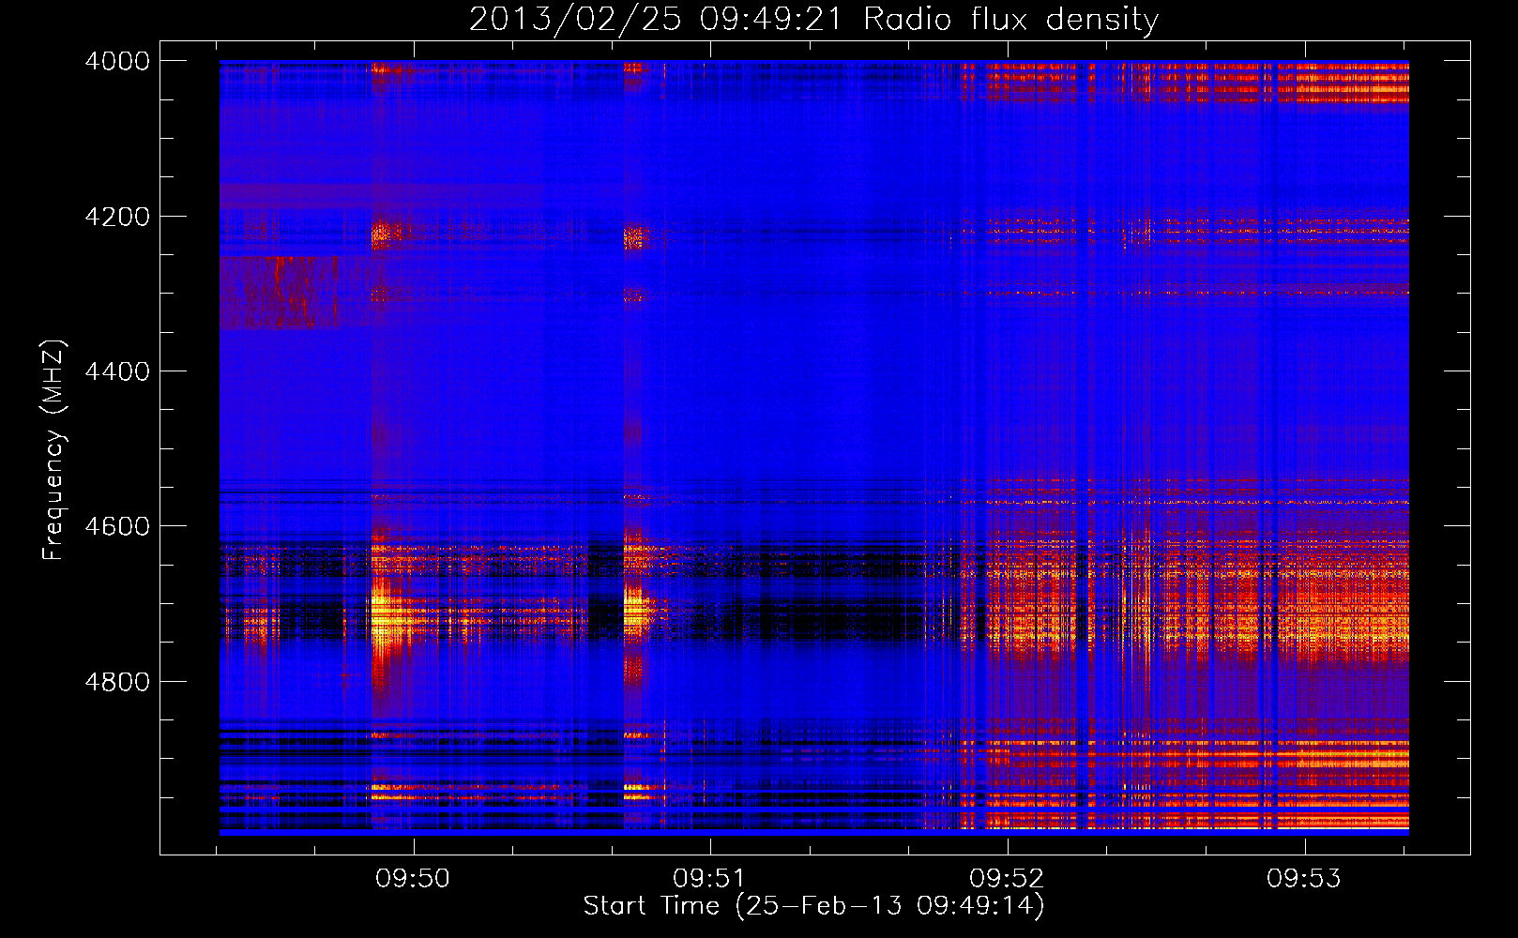Click the "Frequency (MHZ)" y-axis label
The image size is (1518, 938).
53,450
